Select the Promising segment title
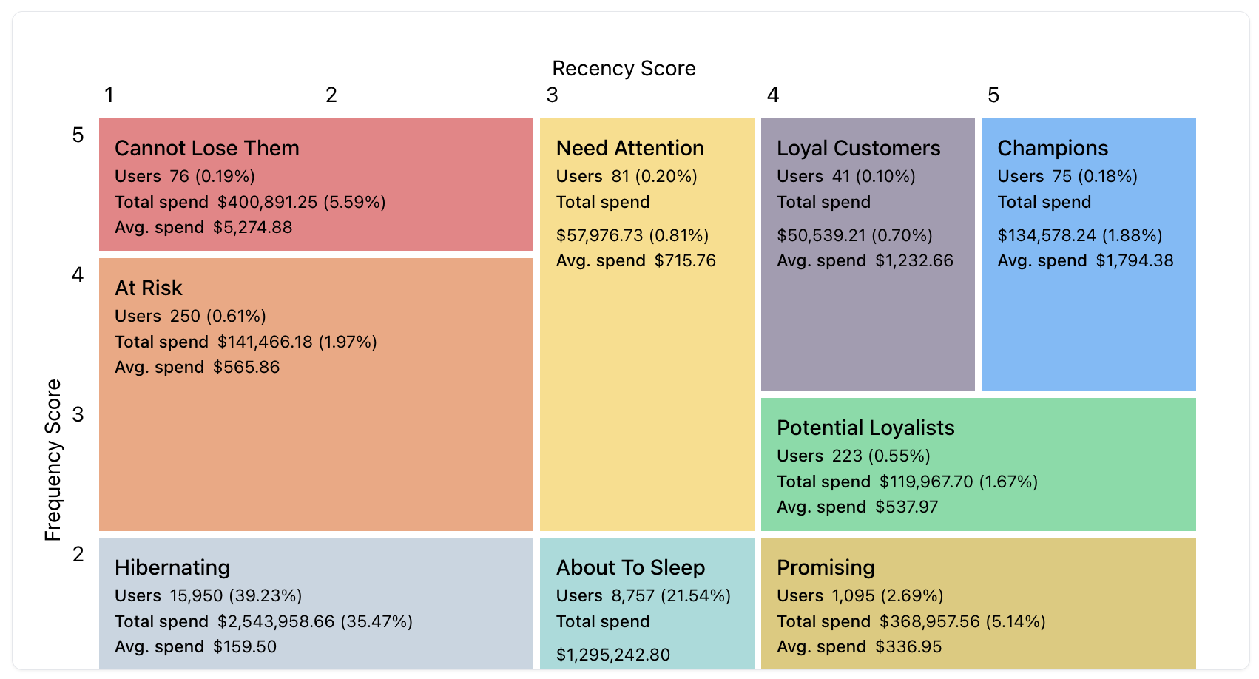The image size is (1259, 679). [826, 568]
